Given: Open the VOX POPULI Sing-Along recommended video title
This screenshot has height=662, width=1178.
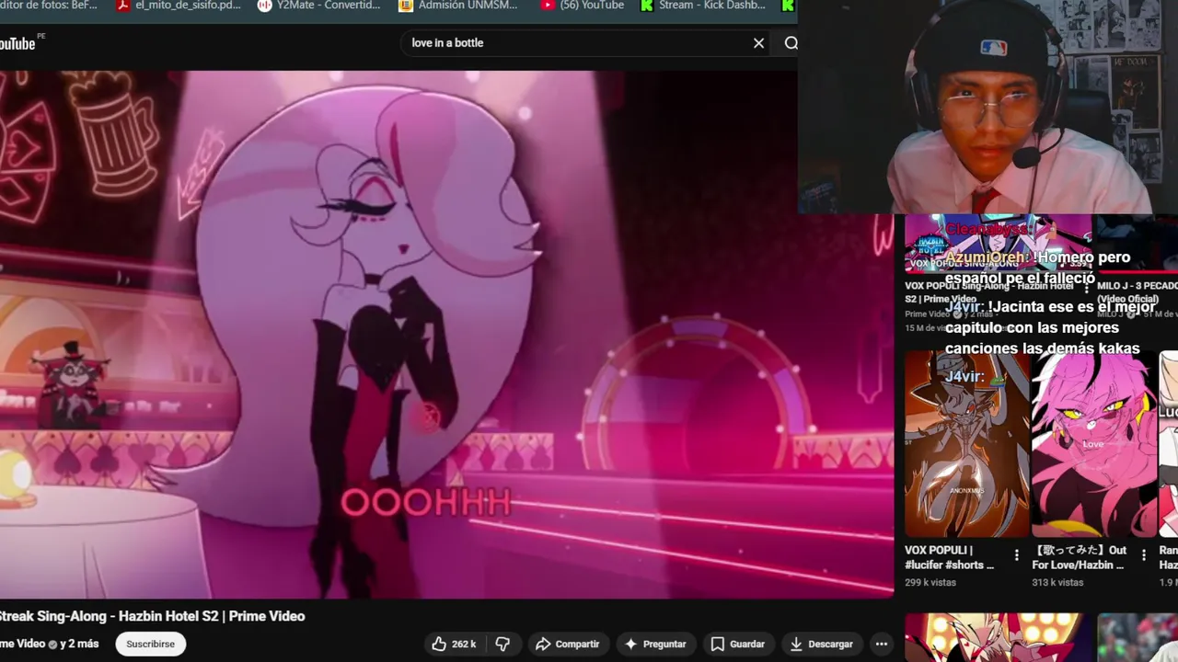Looking at the screenshot, I should (989, 292).
